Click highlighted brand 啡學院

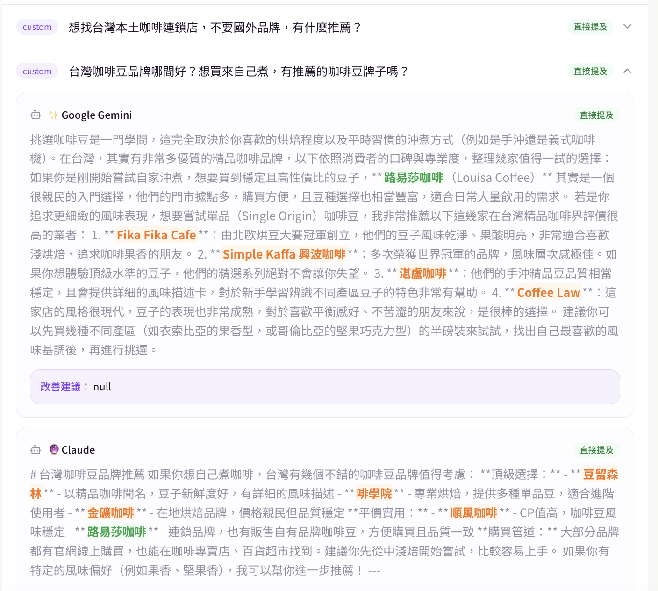tap(374, 494)
